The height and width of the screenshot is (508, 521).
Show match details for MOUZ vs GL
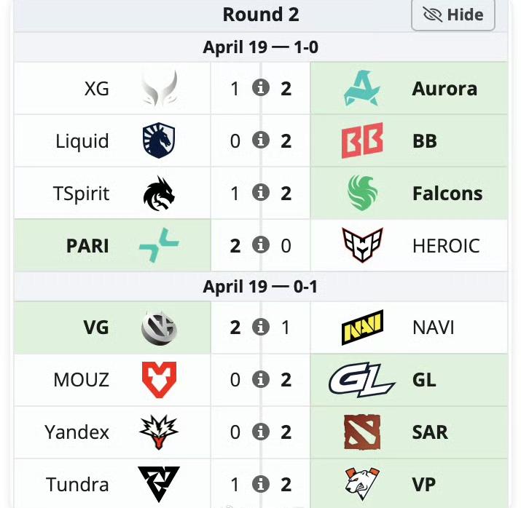point(260,379)
